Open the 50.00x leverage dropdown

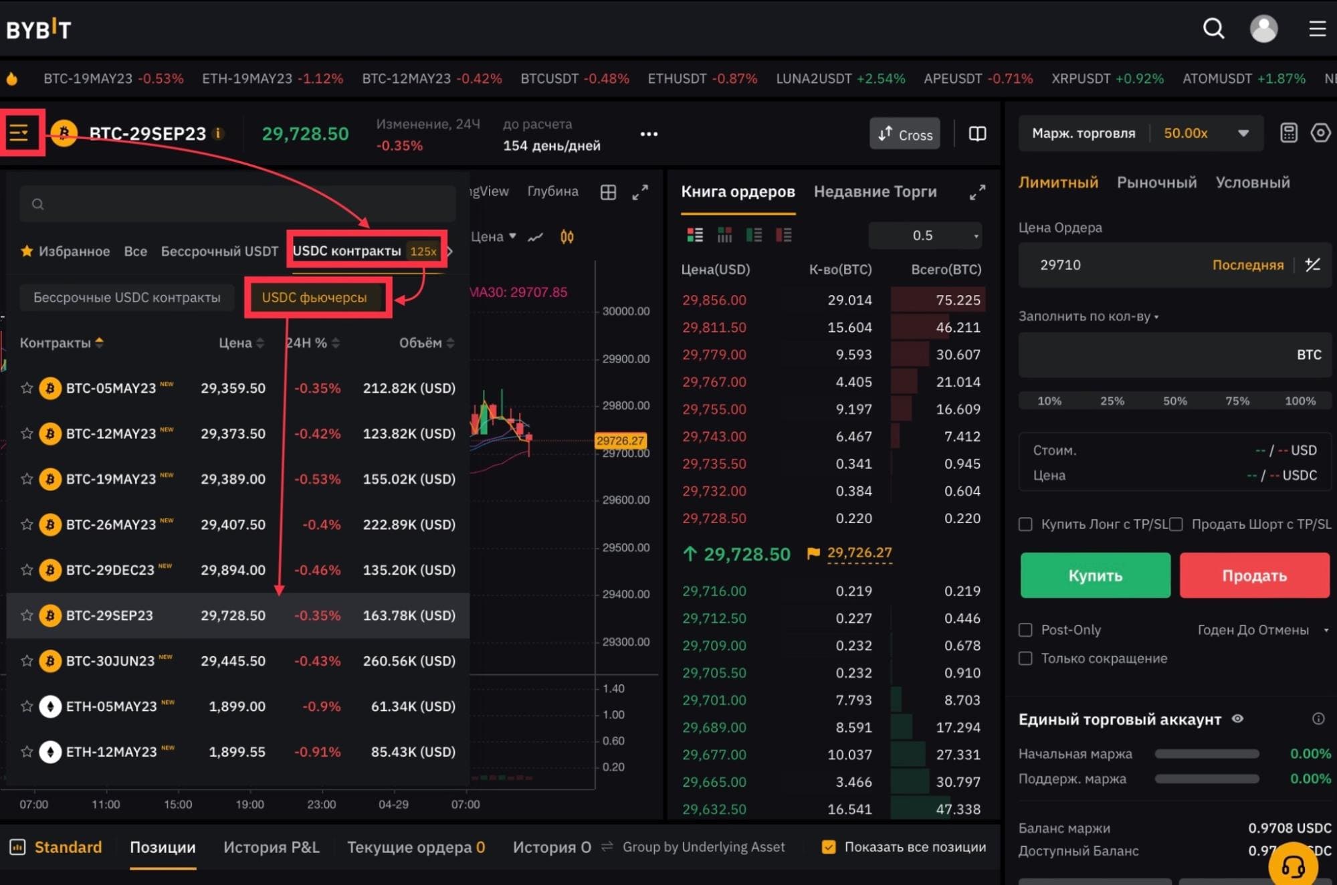coord(1207,133)
